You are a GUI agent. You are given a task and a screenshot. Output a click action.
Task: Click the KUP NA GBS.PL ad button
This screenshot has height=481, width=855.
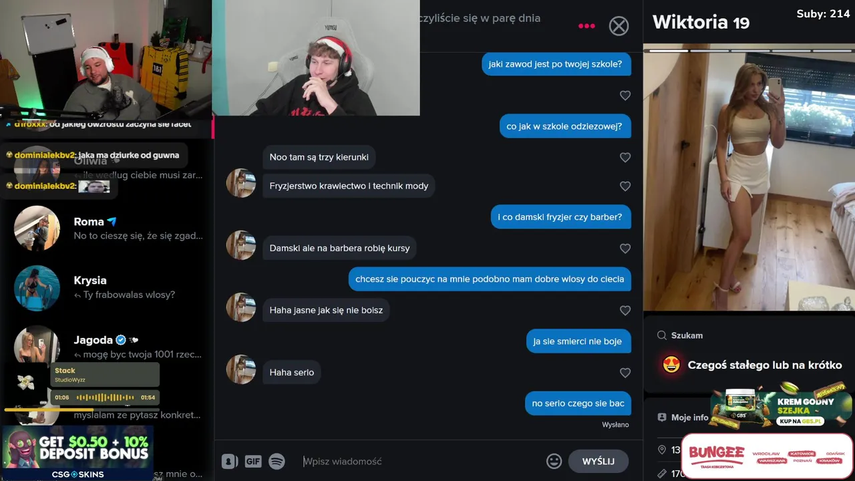coord(800,421)
